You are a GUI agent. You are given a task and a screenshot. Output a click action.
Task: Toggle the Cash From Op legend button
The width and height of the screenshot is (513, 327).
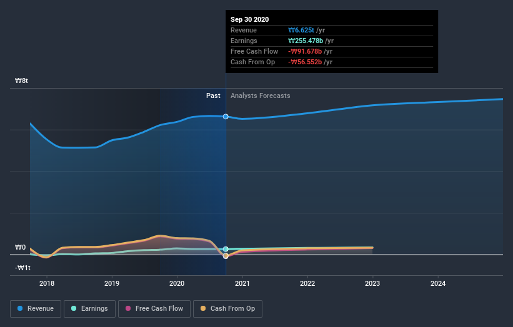227,309
